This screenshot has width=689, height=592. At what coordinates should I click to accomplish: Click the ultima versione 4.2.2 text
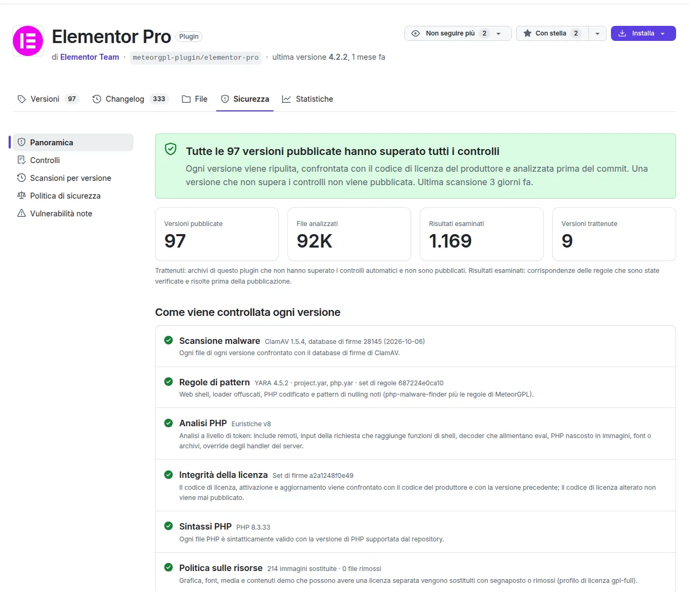pyautogui.click(x=310, y=57)
